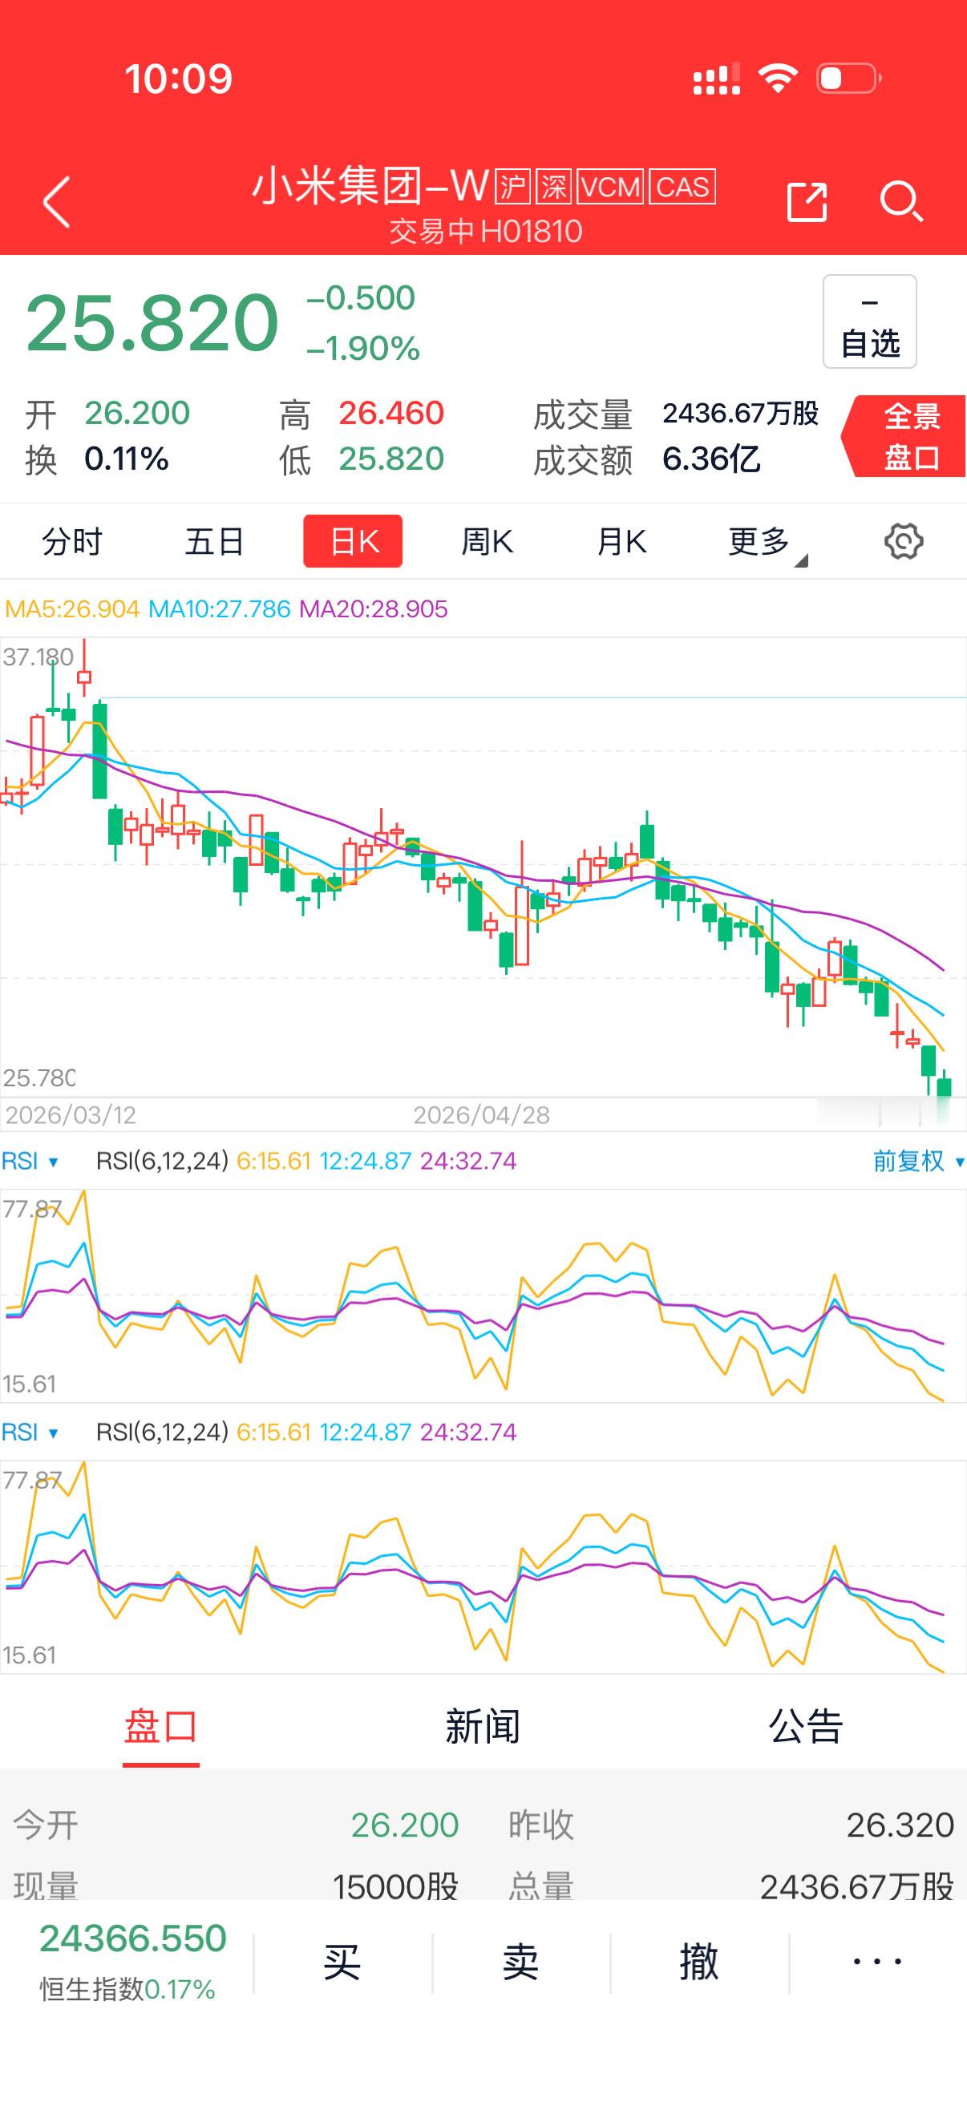Switch to 五日 five-day chart
967x2102 pixels.
[215, 542]
